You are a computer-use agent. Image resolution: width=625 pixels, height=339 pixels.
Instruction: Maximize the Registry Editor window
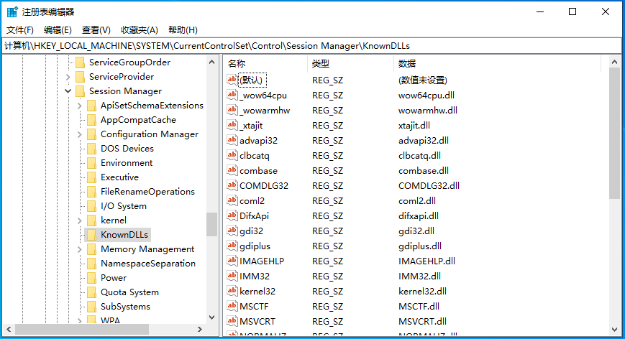click(572, 11)
